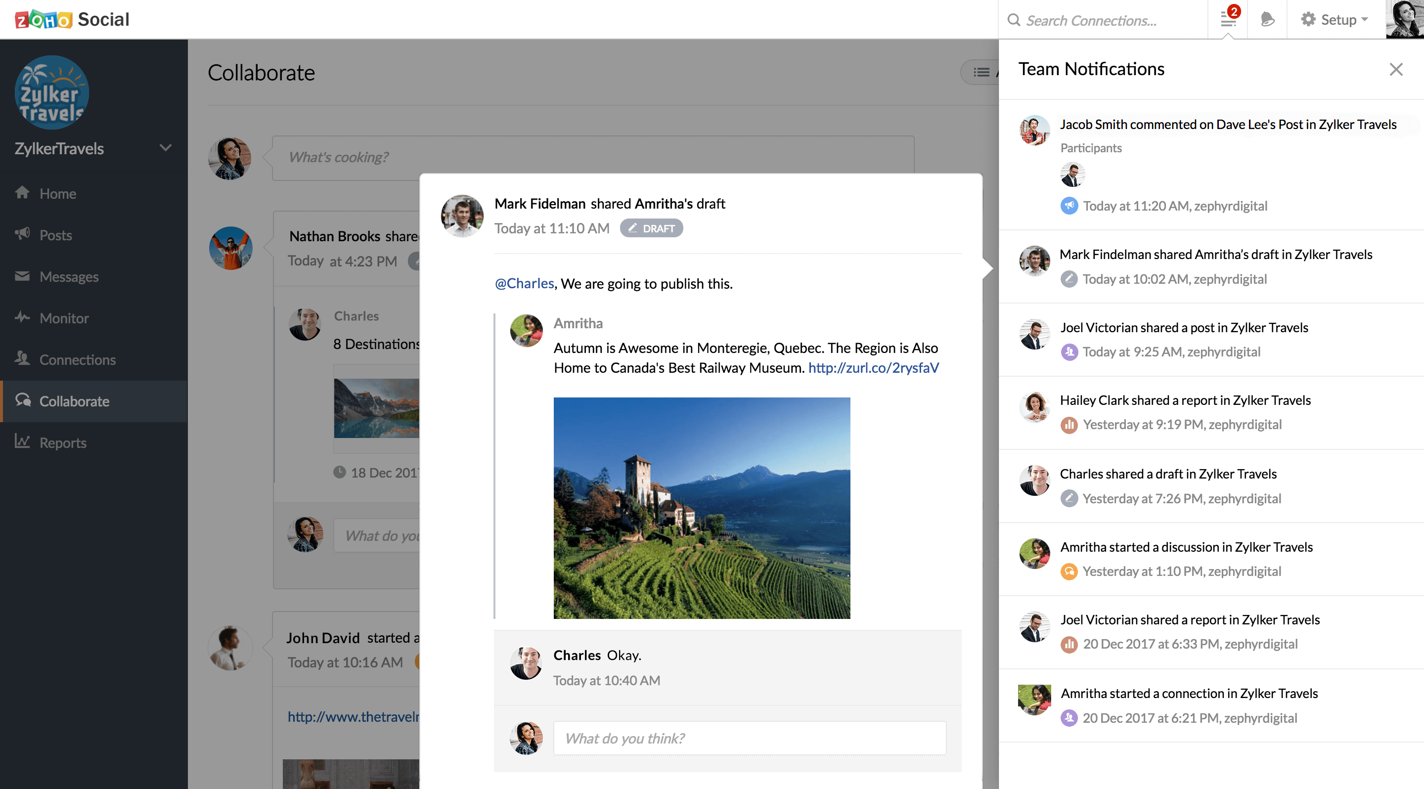Click the draft pencil icon next to Today at 10:02 AM
The image size is (1424, 789).
point(1069,278)
